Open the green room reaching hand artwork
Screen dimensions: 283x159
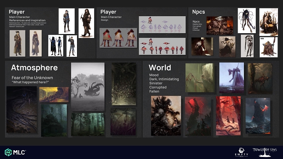[x=200, y=78]
